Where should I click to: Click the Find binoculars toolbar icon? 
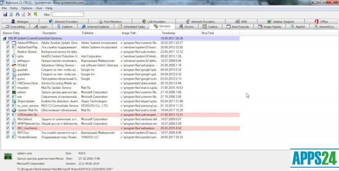coord(17,14)
